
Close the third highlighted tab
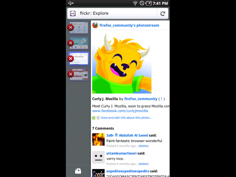pyautogui.click(x=71, y=59)
